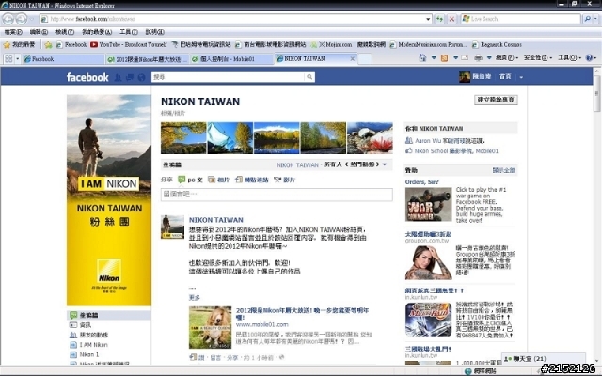Click the Facebook friend requests icon
The height and width of the screenshot is (376, 602).
point(118,77)
